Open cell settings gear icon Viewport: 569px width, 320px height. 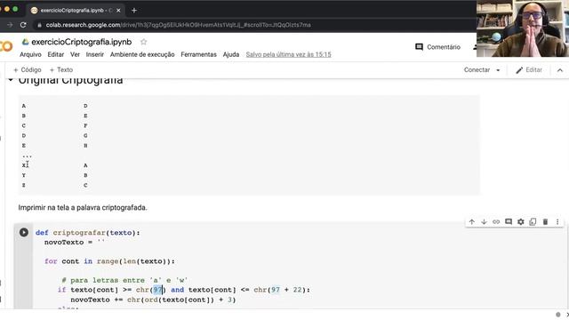(521, 221)
